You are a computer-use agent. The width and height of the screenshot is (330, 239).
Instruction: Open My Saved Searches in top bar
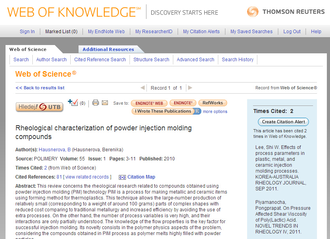point(251,32)
